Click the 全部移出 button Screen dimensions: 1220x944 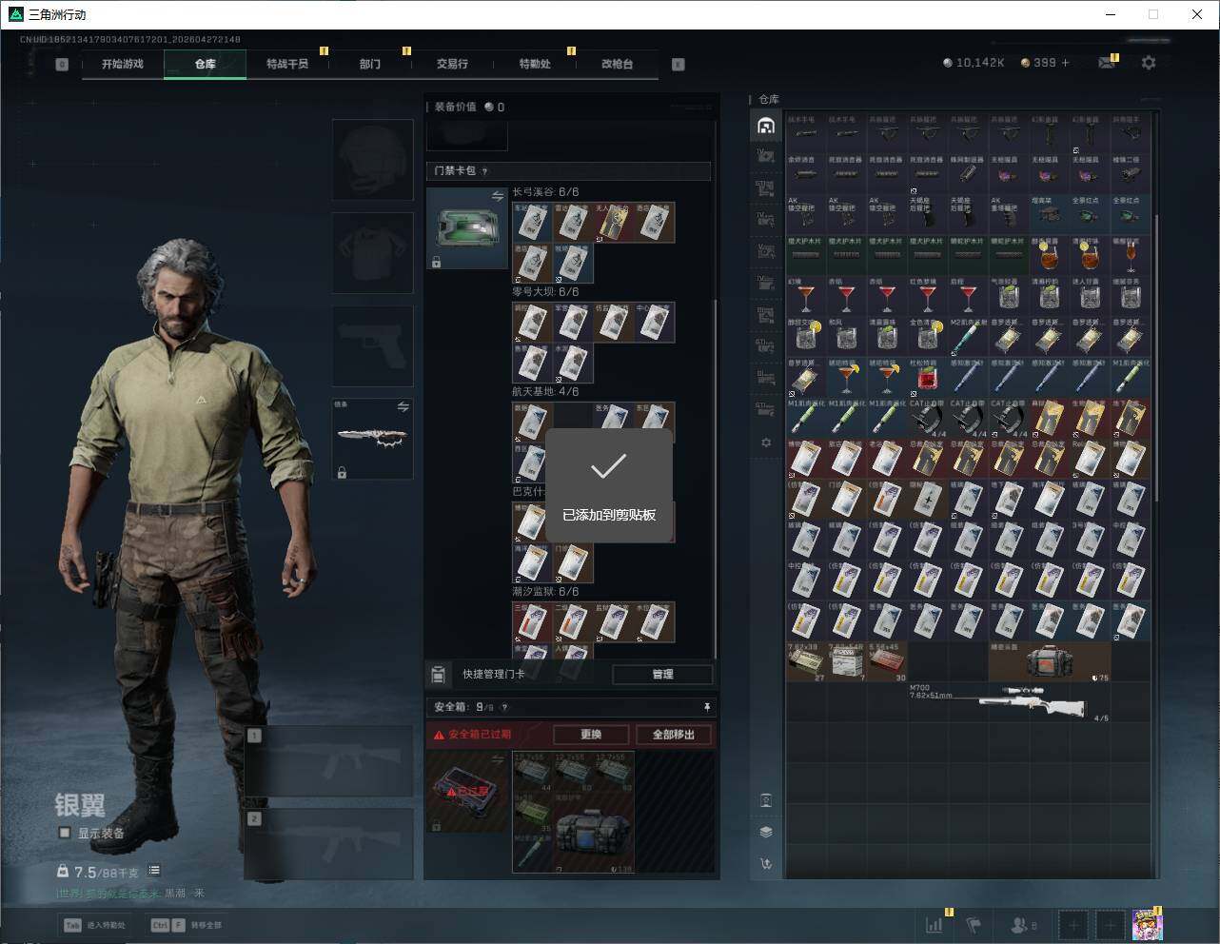tap(674, 735)
